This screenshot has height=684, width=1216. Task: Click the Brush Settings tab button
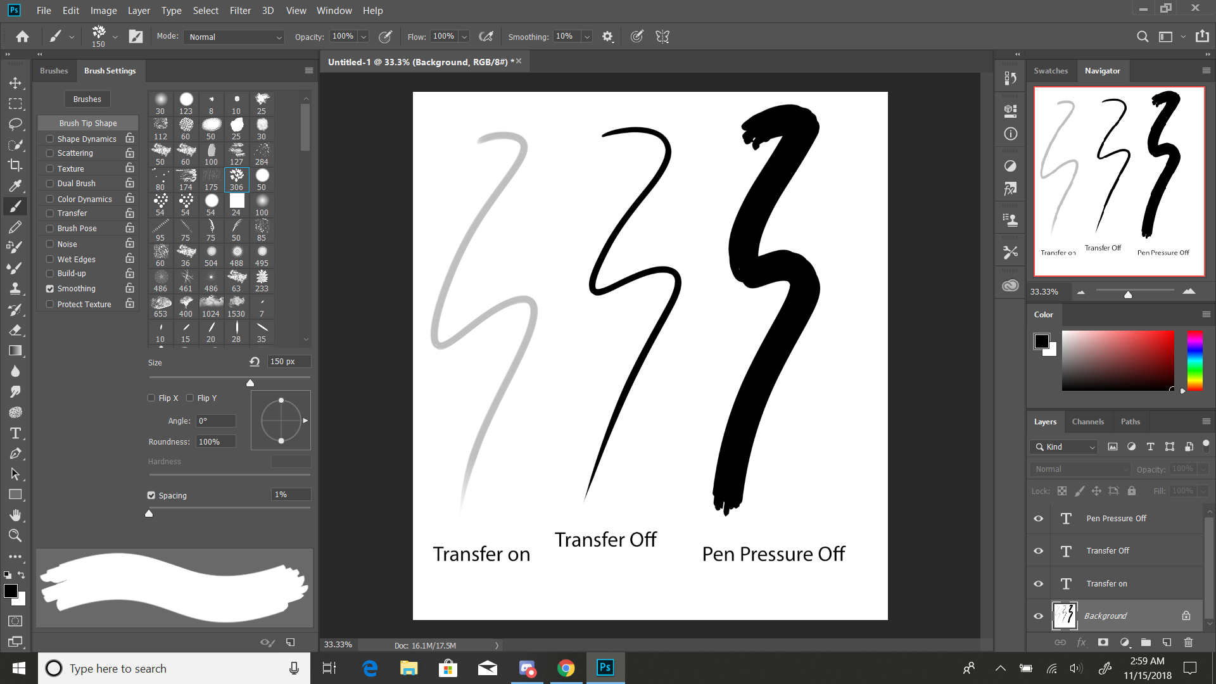[x=110, y=70]
